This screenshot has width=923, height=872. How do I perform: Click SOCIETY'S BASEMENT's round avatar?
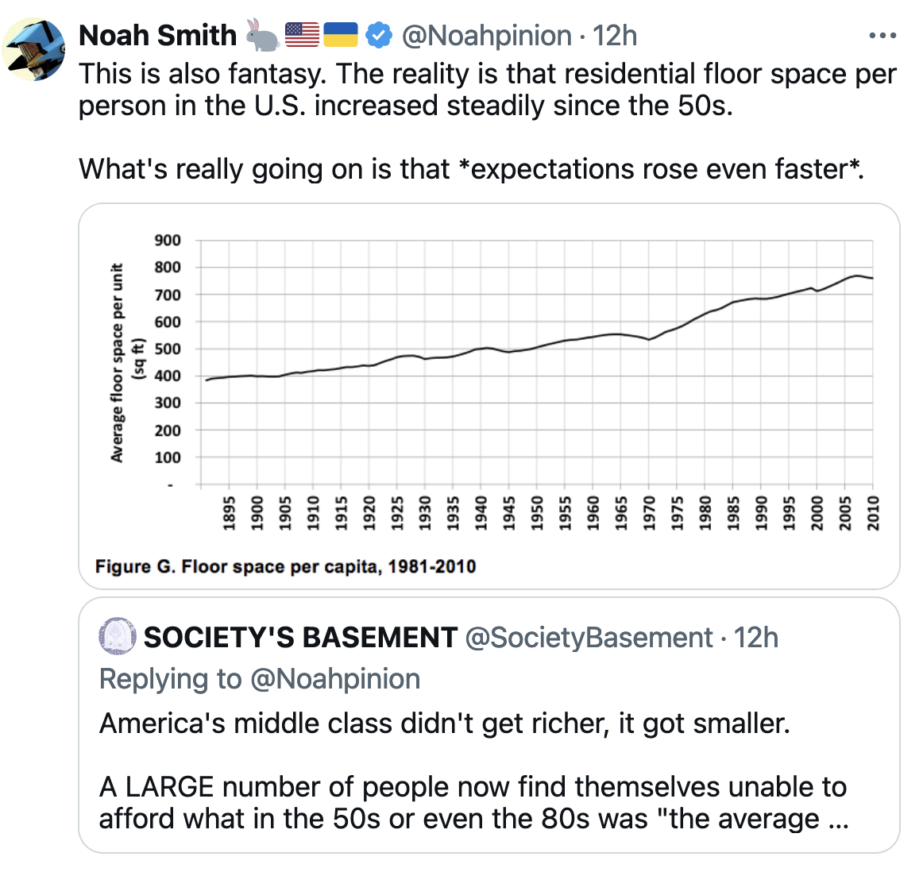tap(117, 637)
